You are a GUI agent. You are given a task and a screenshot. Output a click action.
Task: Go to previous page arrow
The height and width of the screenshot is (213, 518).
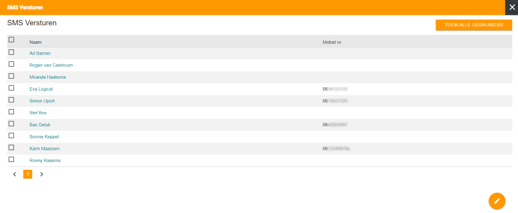(x=14, y=174)
